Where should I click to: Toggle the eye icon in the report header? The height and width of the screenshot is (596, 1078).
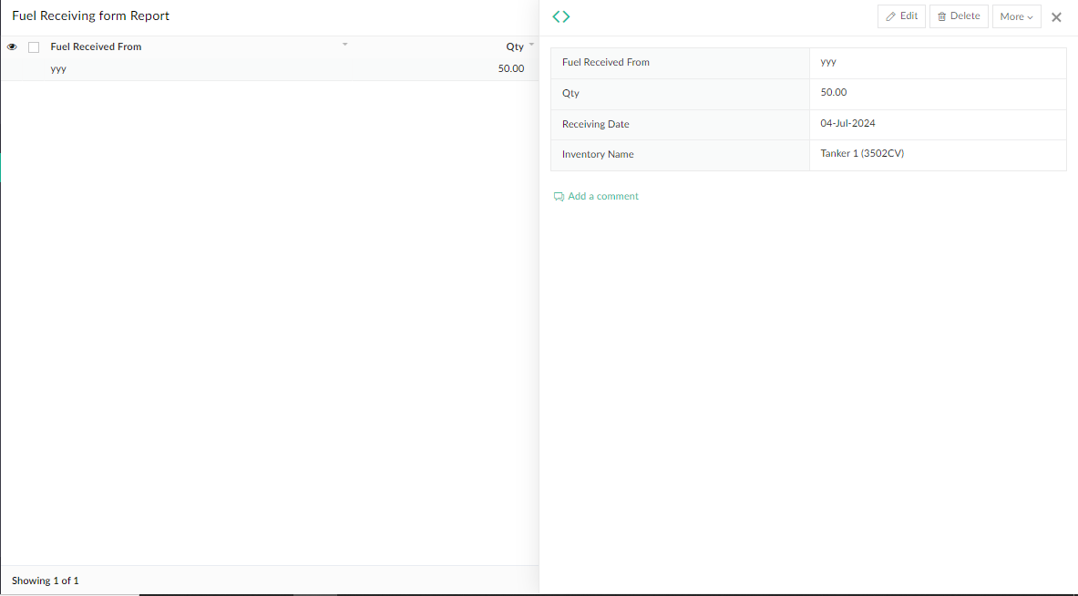click(x=12, y=46)
